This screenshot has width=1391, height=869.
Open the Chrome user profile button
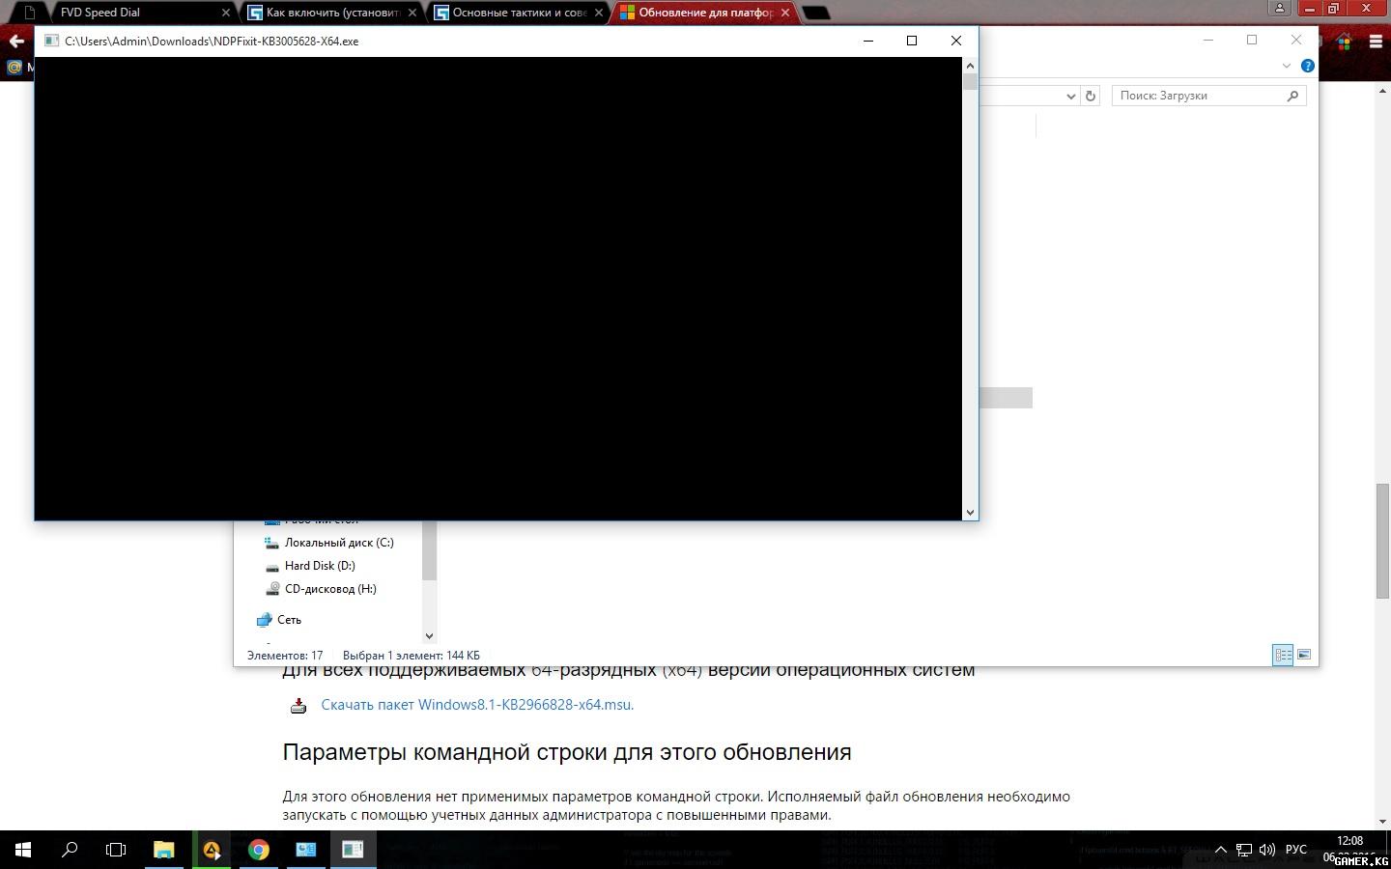click(1280, 9)
